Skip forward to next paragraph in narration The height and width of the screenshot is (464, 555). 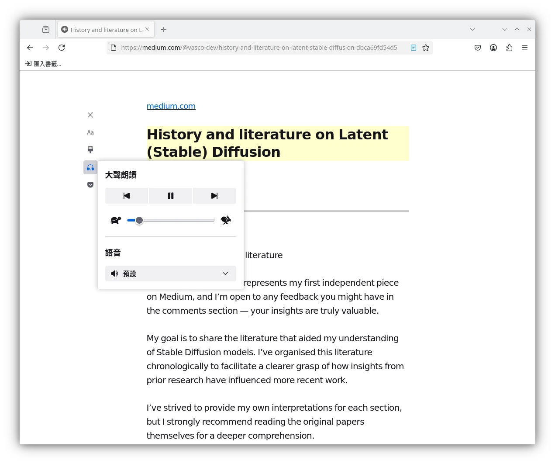coord(214,196)
